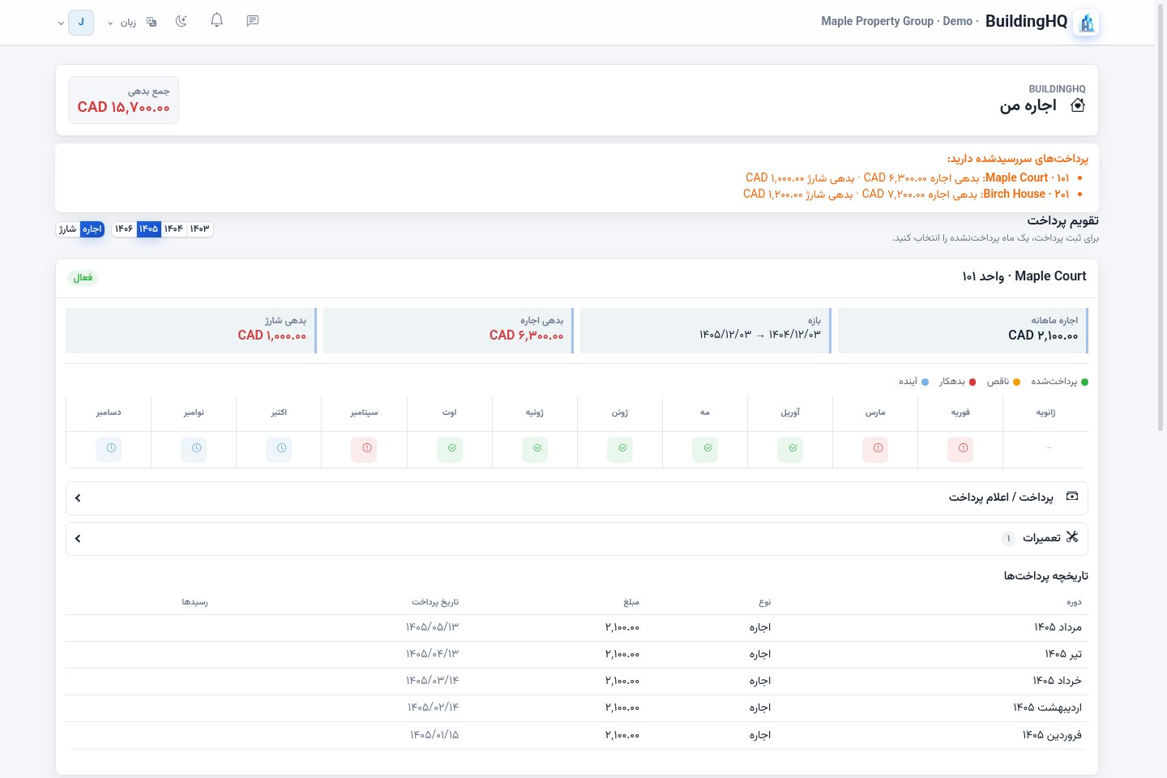Open the paid مه status icon

705,448
